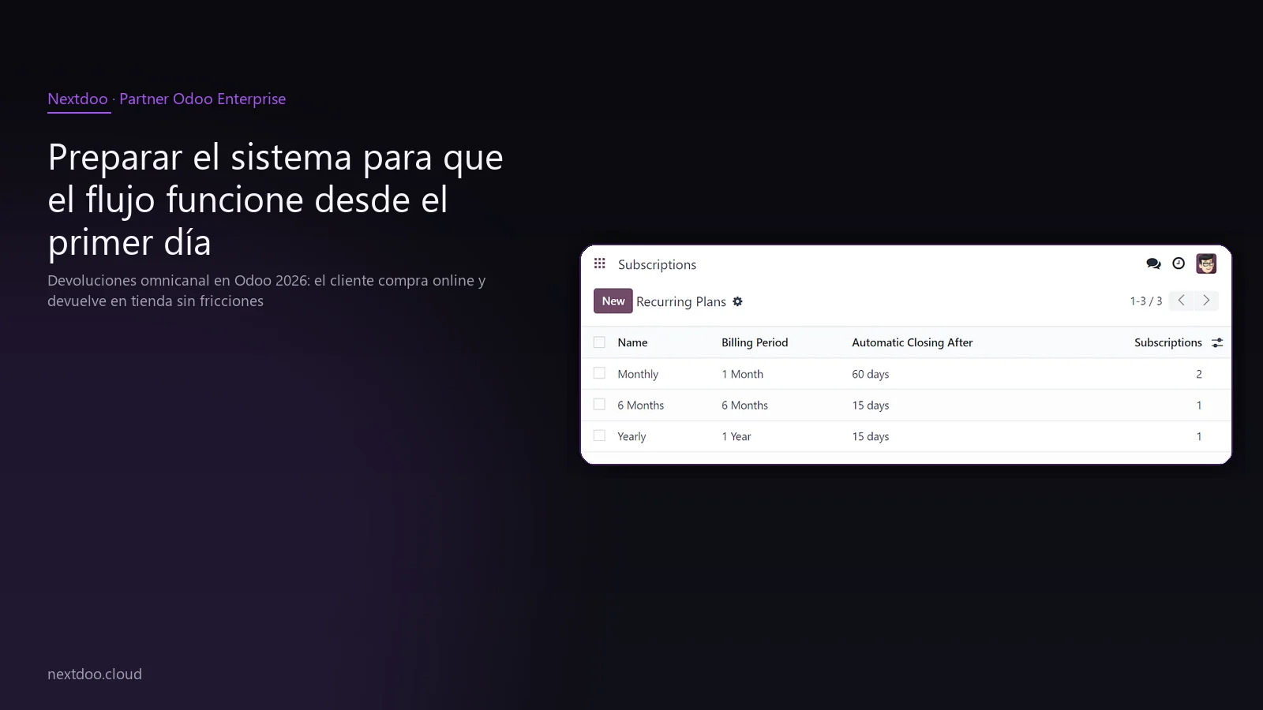The height and width of the screenshot is (710, 1263).
Task: Click the 1 Month billing period cell
Action: pos(742,374)
